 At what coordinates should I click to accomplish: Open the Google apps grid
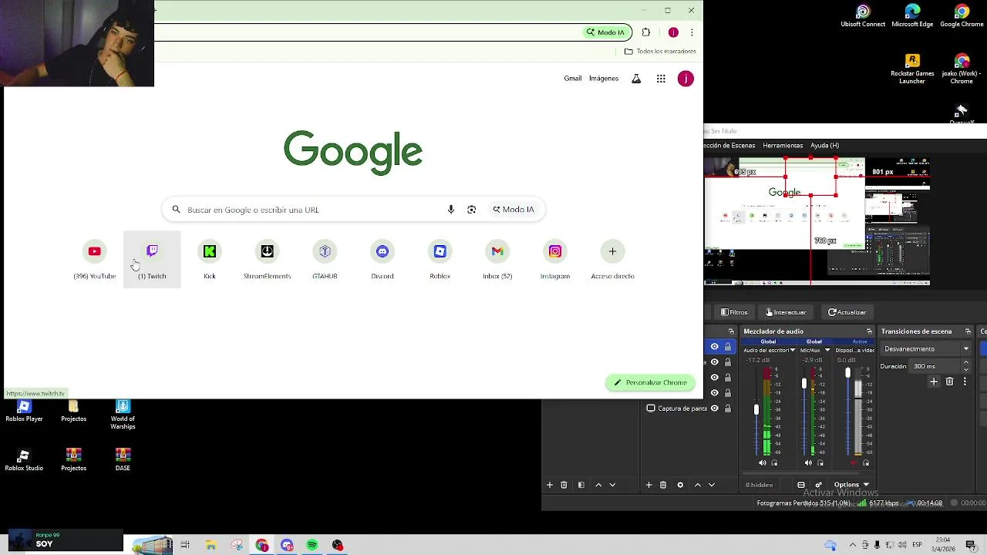tap(661, 79)
